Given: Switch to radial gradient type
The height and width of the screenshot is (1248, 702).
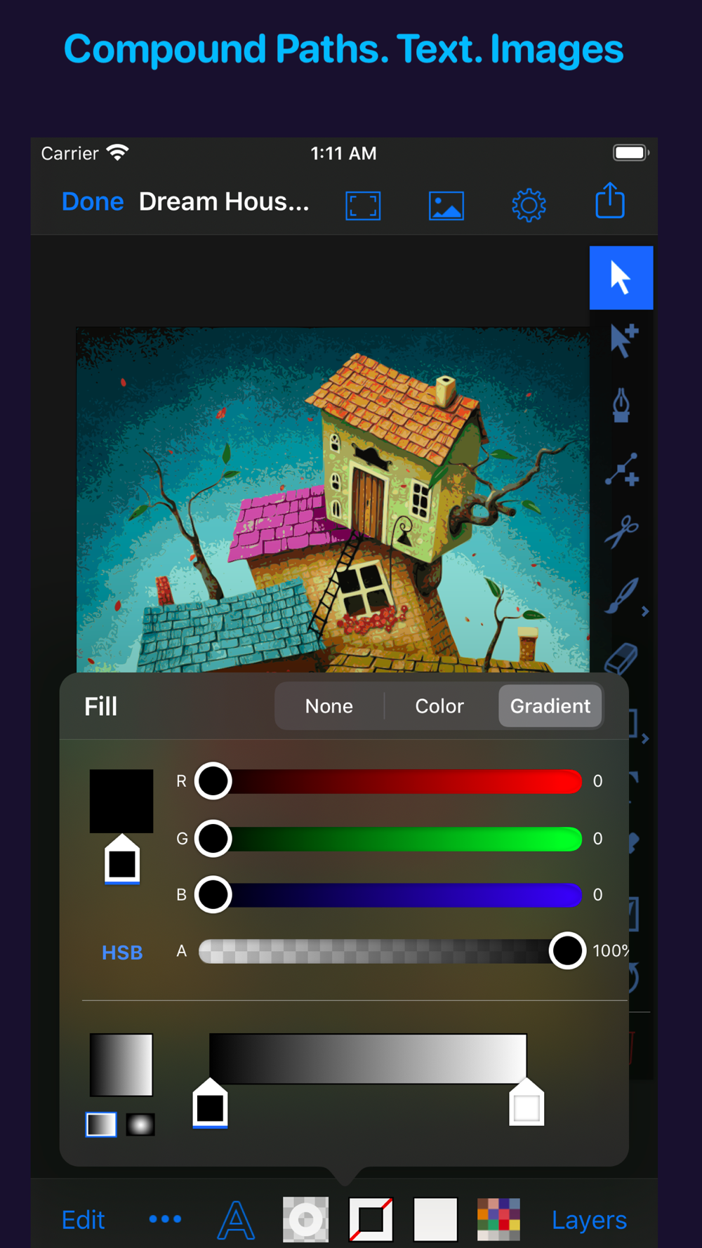Looking at the screenshot, I should [140, 1124].
